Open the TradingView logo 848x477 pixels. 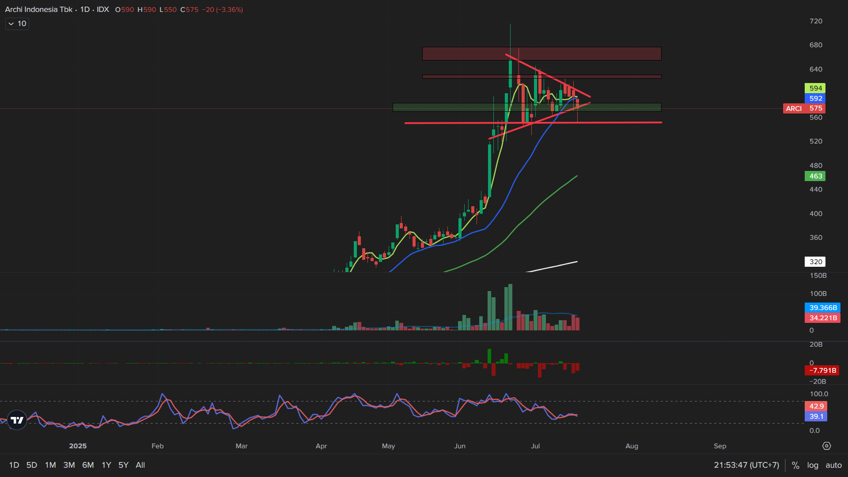[x=17, y=420]
